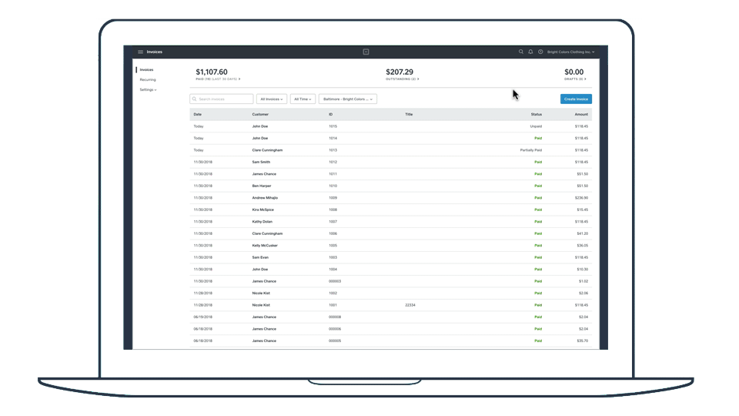Open invoice 1014 row
Screen dimensions: 739x416
[391, 138]
